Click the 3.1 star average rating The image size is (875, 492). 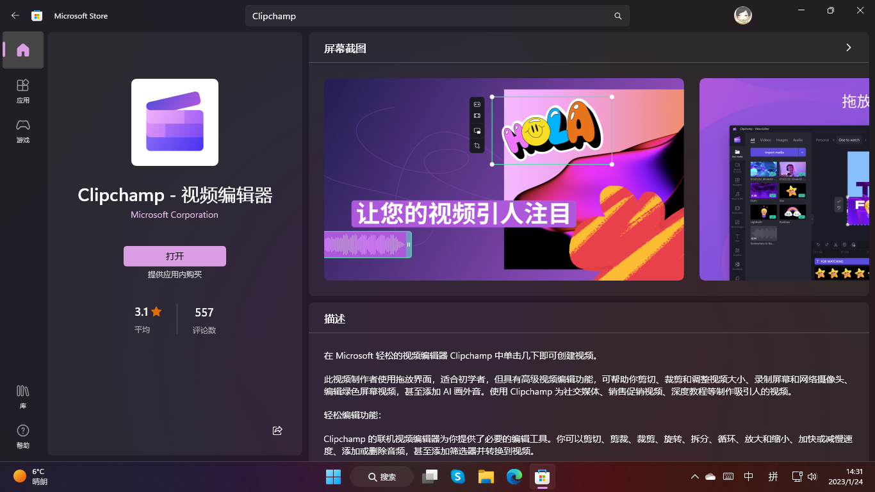click(x=148, y=312)
